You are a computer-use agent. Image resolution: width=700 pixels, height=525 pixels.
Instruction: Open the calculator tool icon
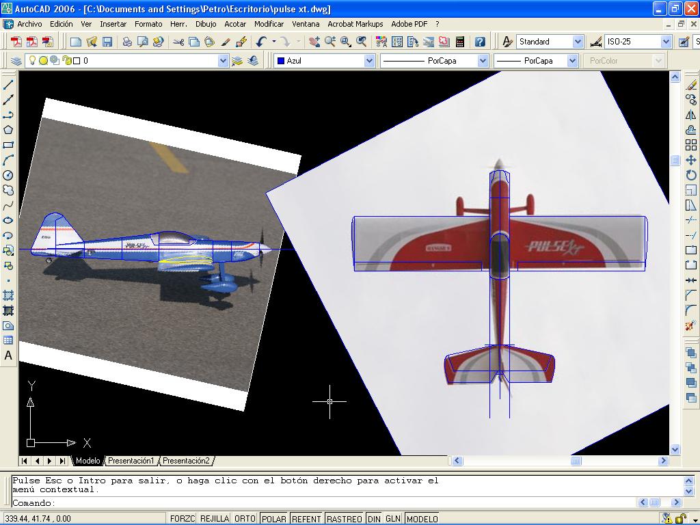click(460, 42)
